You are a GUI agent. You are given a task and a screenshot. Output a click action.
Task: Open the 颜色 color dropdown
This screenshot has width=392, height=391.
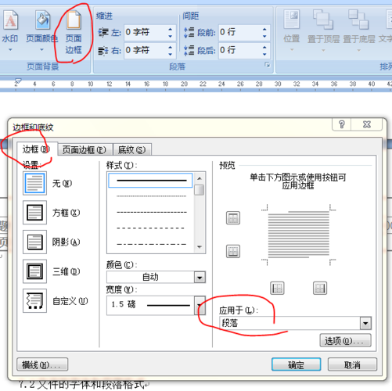[x=200, y=278]
